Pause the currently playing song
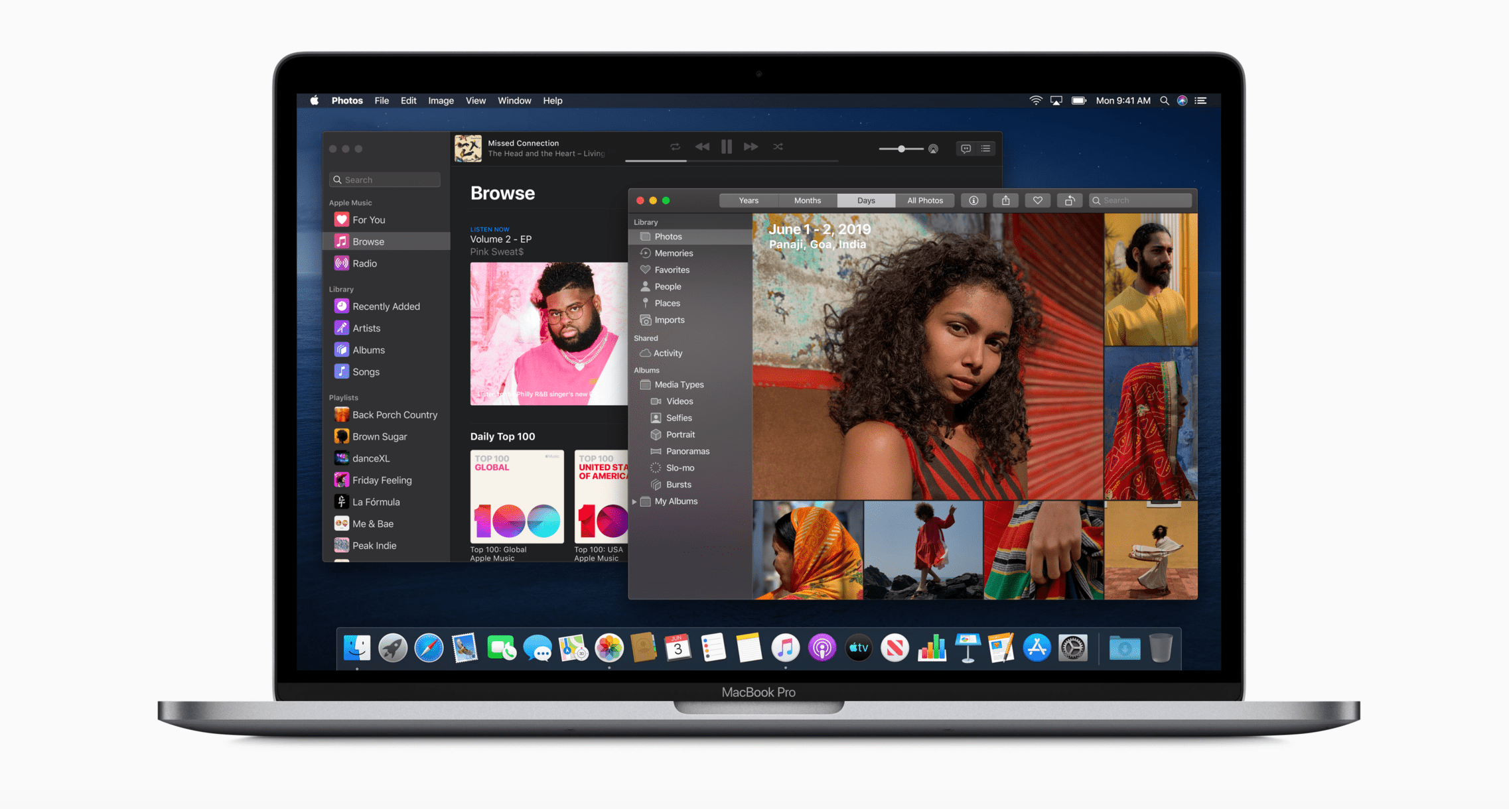 click(726, 147)
